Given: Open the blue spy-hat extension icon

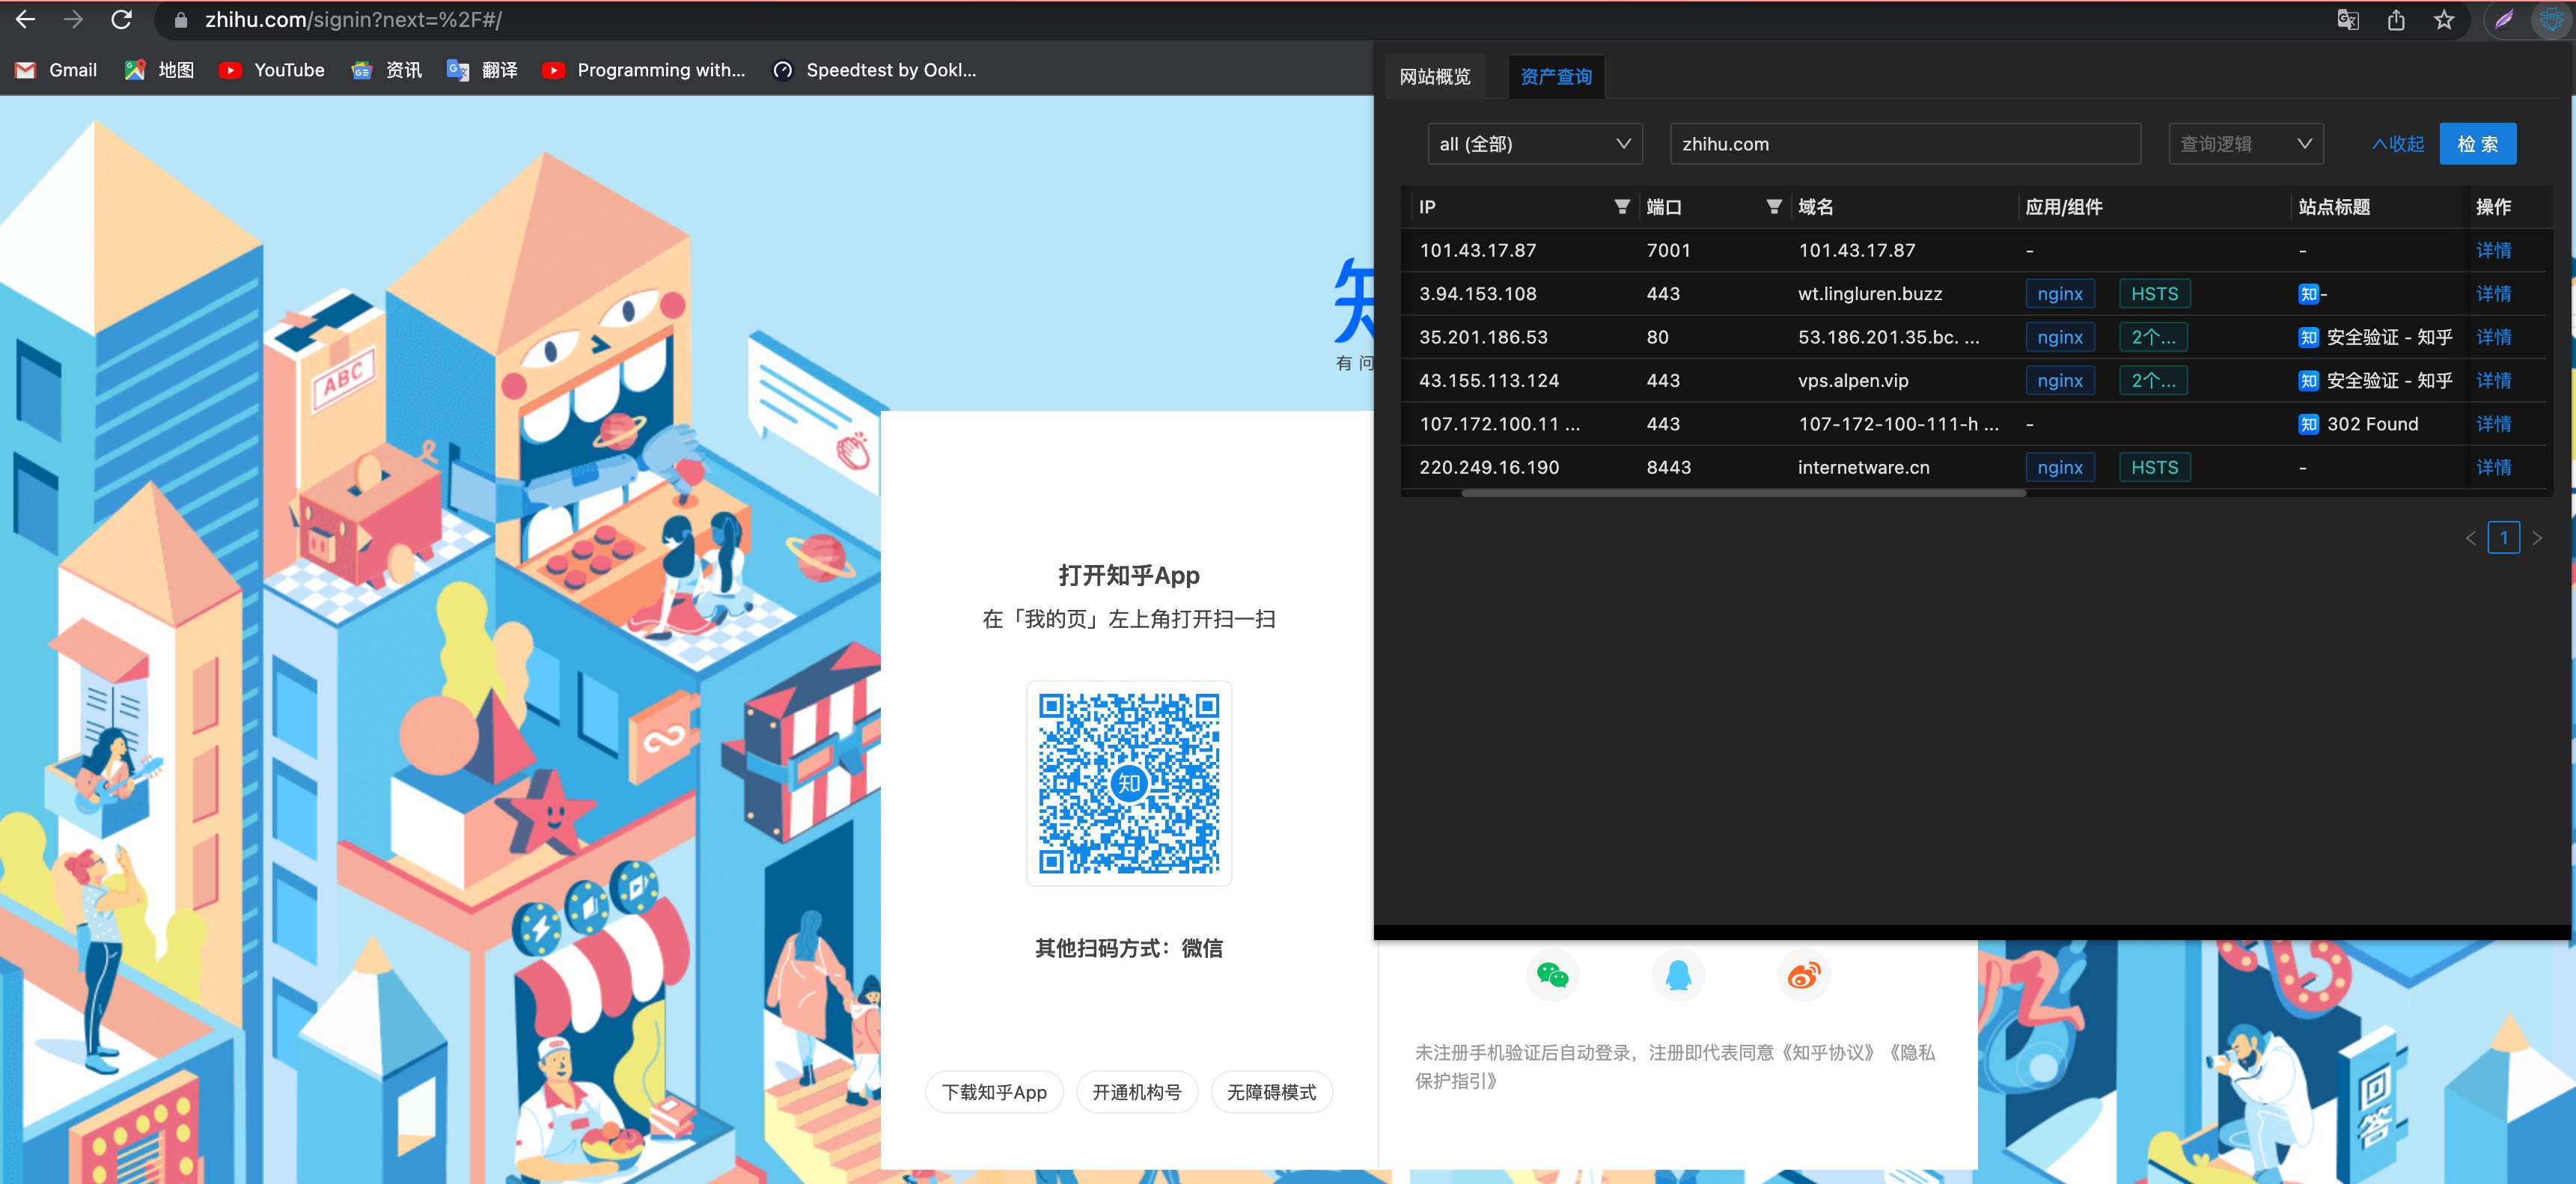Looking at the screenshot, I should [x=2551, y=19].
